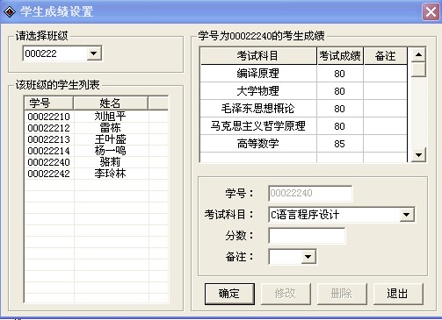Click student name 王叶盛
This screenshot has height=320, width=442.
[111, 139]
